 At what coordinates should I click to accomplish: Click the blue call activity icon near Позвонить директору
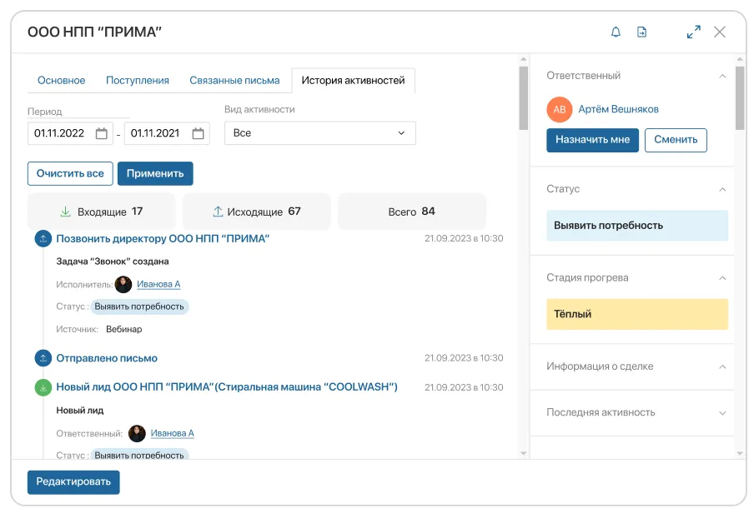tap(43, 238)
